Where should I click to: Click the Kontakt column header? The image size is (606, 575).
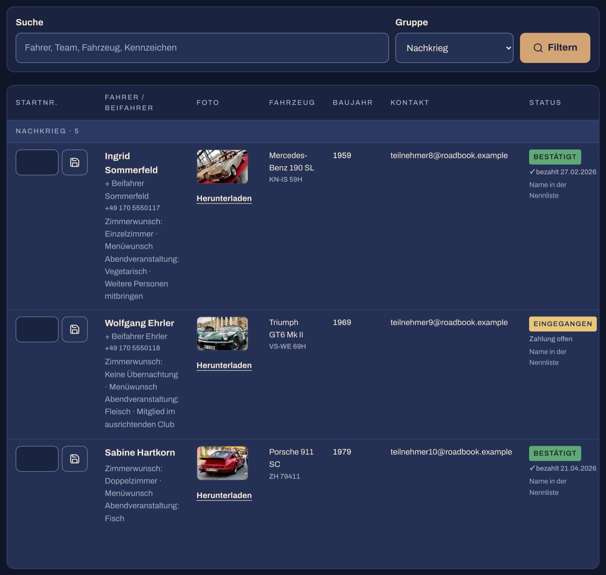click(x=410, y=103)
